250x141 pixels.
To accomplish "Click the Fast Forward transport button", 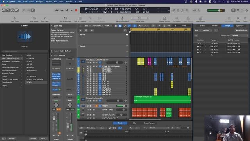I will click(x=62, y=11).
